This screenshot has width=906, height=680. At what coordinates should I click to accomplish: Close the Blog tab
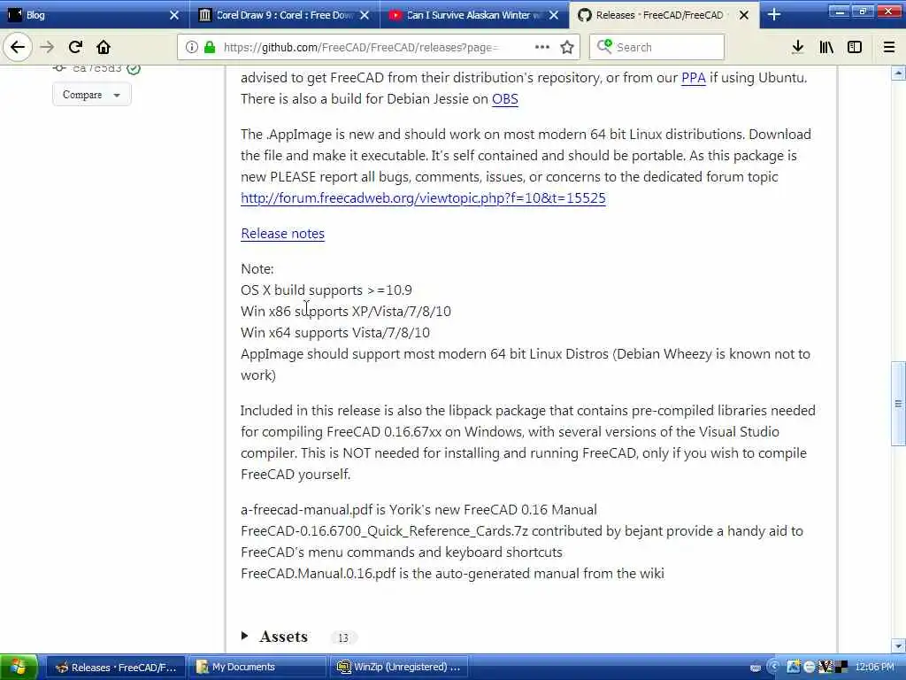pos(174,15)
